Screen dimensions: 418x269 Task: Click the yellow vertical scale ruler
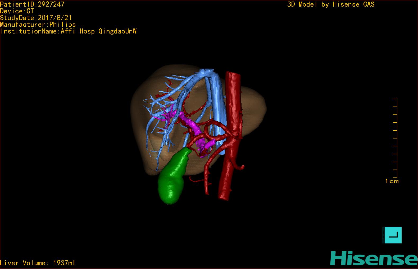(395, 138)
